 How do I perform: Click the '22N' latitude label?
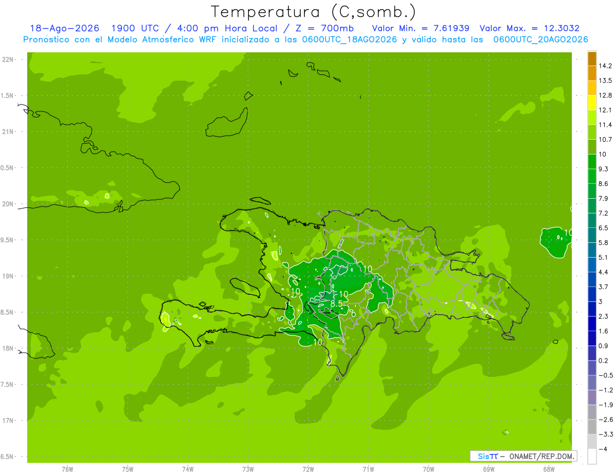8,60
